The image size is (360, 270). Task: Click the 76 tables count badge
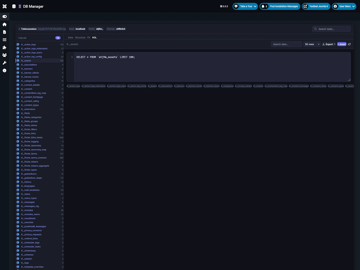click(58, 38)
